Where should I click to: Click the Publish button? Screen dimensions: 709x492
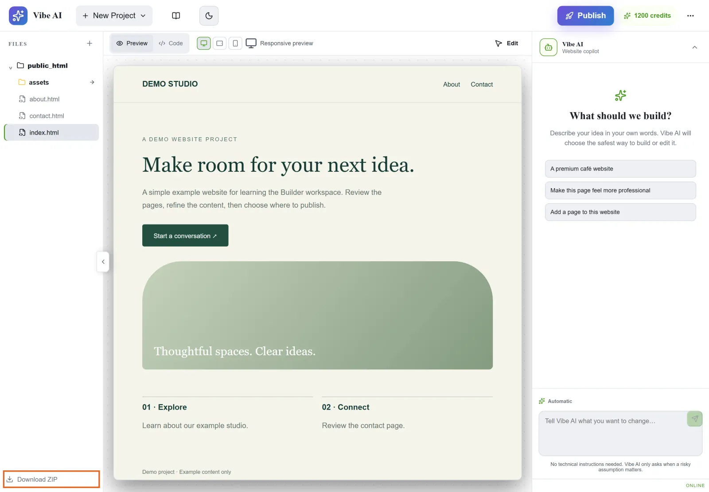585,15
